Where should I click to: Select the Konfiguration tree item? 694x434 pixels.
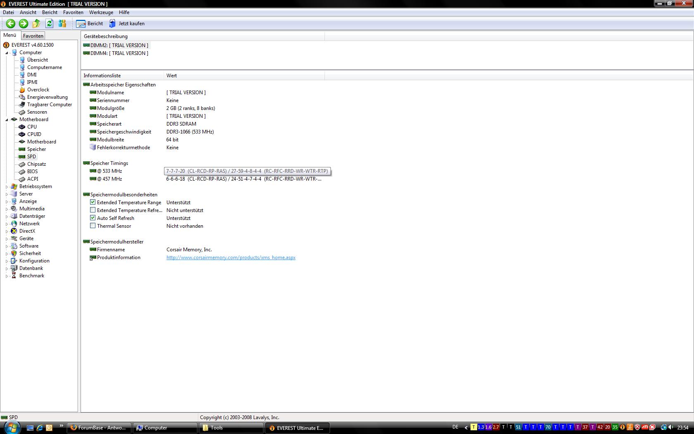(34, 261)
